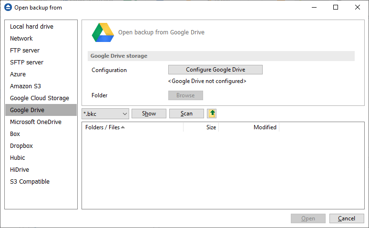Select HiDrive in the source list
This screenshot has height=228, width=369.
point(41,170)
